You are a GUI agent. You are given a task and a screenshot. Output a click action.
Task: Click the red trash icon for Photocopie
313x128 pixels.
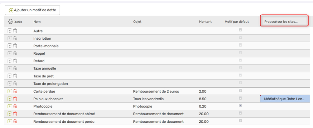[15, 106]
